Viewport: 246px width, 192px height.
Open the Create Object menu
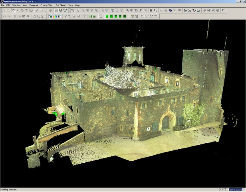[x=47, y=5]
